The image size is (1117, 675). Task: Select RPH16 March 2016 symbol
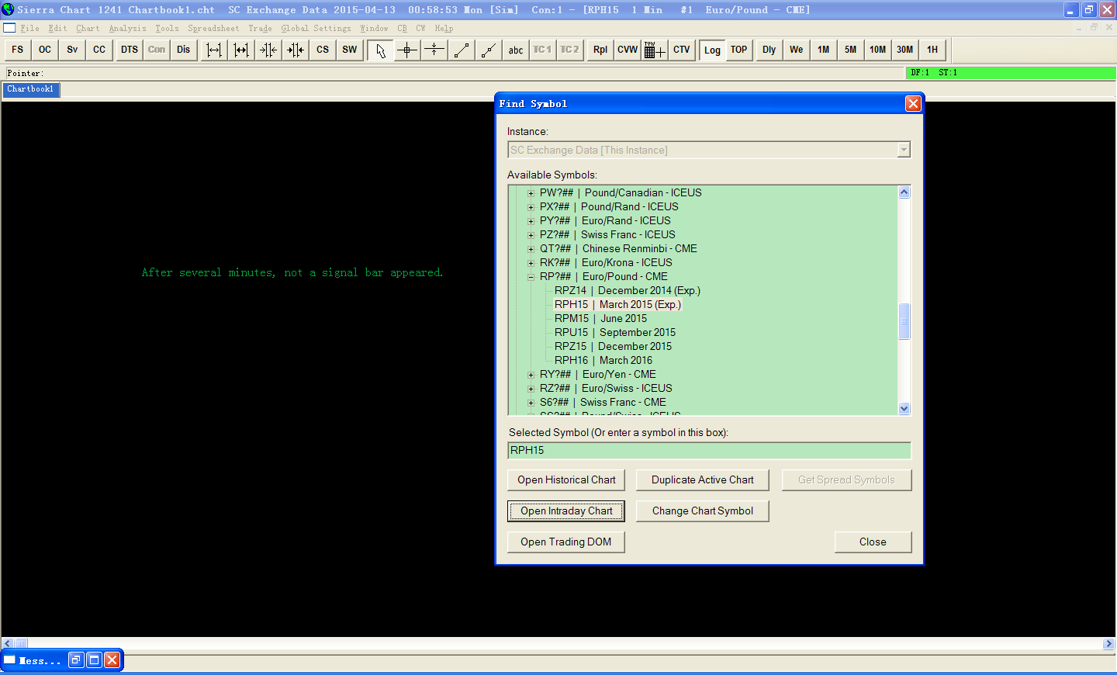click(603, 361)
